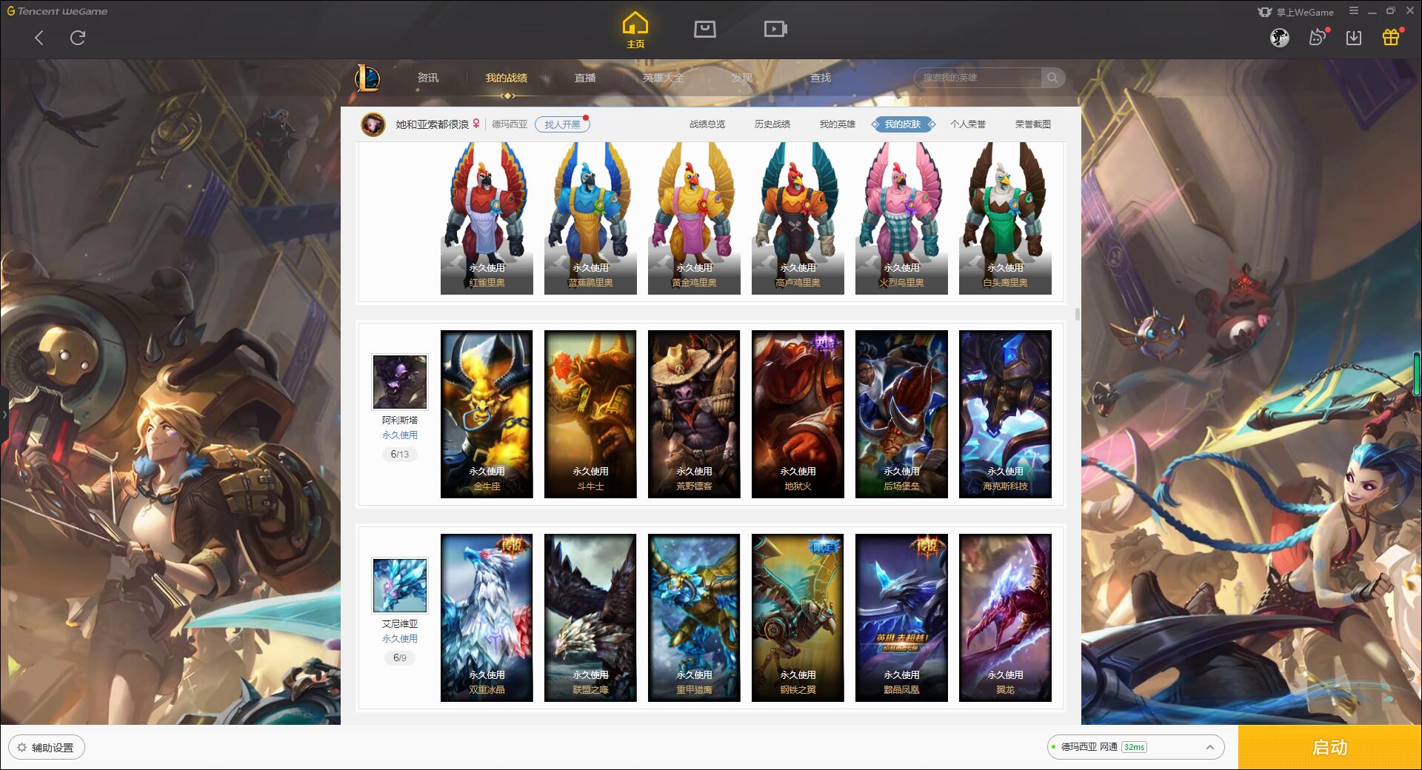Click the user avatar icon
The width and height of the screenshot is (1422, 770).
[1280, 37]
